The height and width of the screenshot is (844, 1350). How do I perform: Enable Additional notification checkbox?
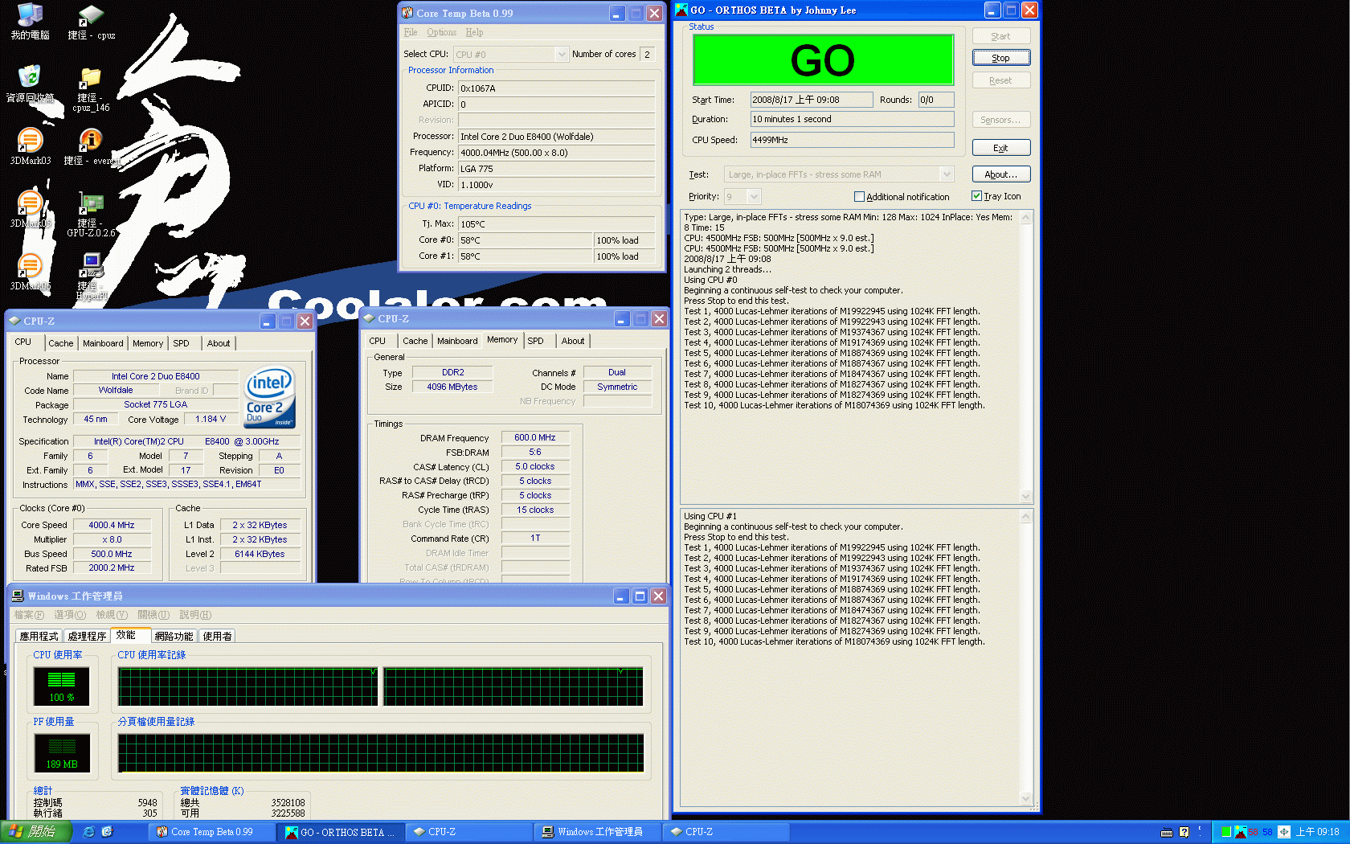pyautogui.click(x=859, y=197)
